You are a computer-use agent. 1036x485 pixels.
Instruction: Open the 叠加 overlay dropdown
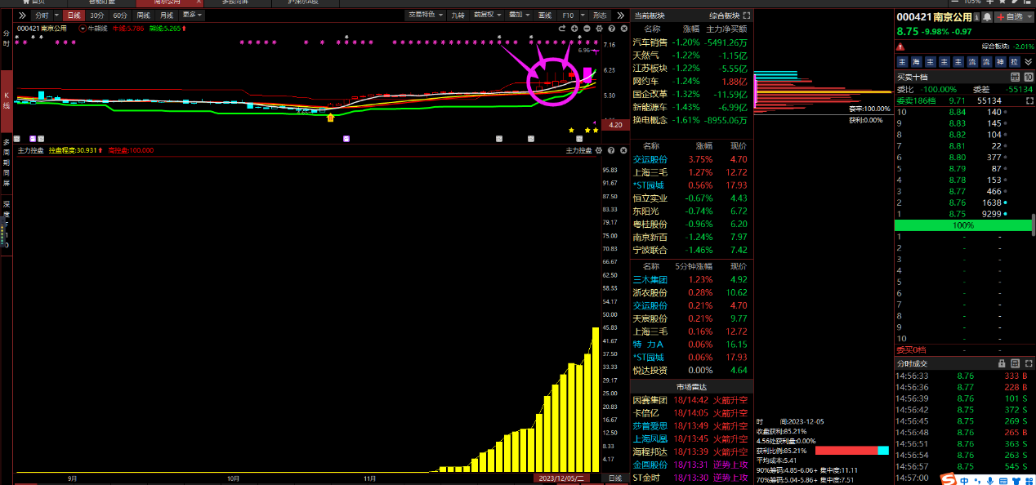click(x=519, y=16)
